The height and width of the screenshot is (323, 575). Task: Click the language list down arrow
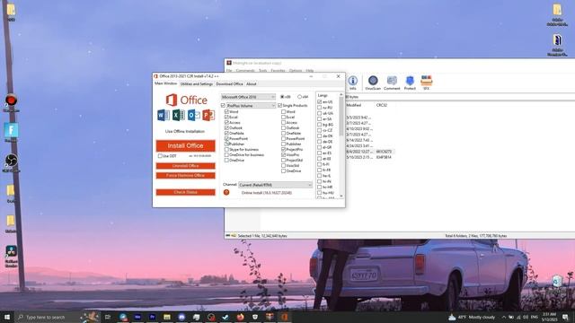tap(341, 196)
